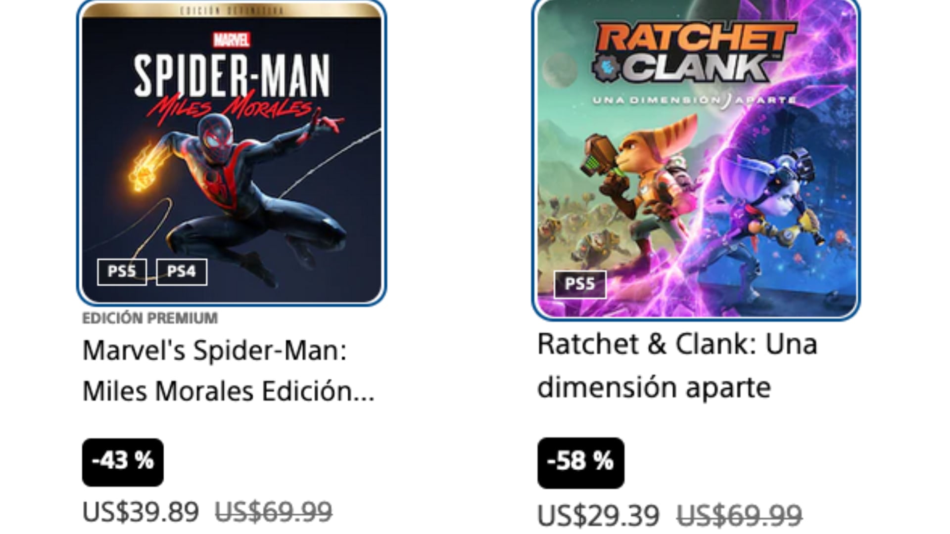Open Marvel's Spider-Man: Miles Morales title link
950x534 pixels.
click(x=228, y=371)
